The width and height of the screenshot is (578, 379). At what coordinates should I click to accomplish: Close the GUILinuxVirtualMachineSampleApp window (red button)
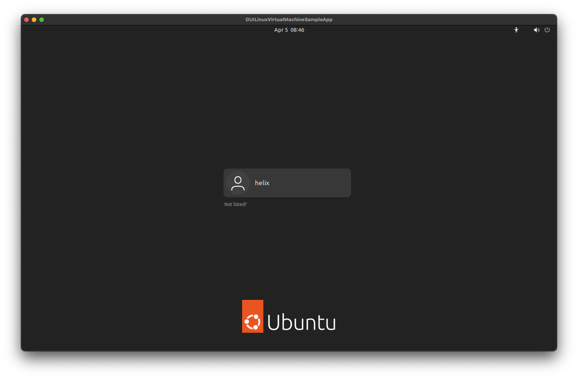[26, 20]
